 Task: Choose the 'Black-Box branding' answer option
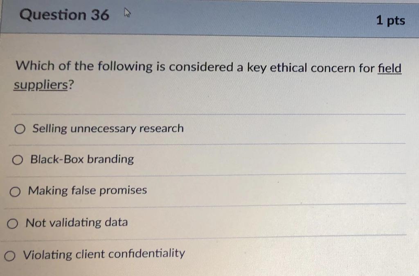tap(18, 160)
